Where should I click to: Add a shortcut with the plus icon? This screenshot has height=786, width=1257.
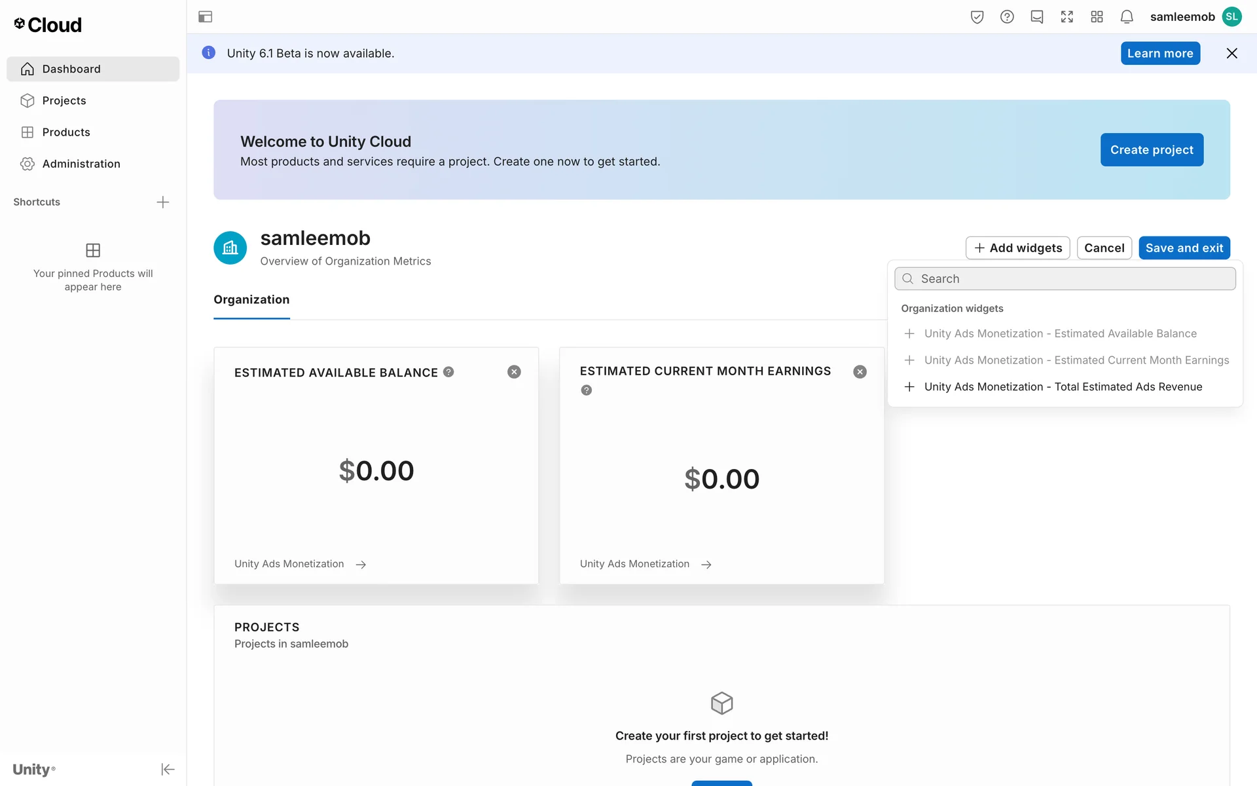pyautogui.click(x=163, y=202)
